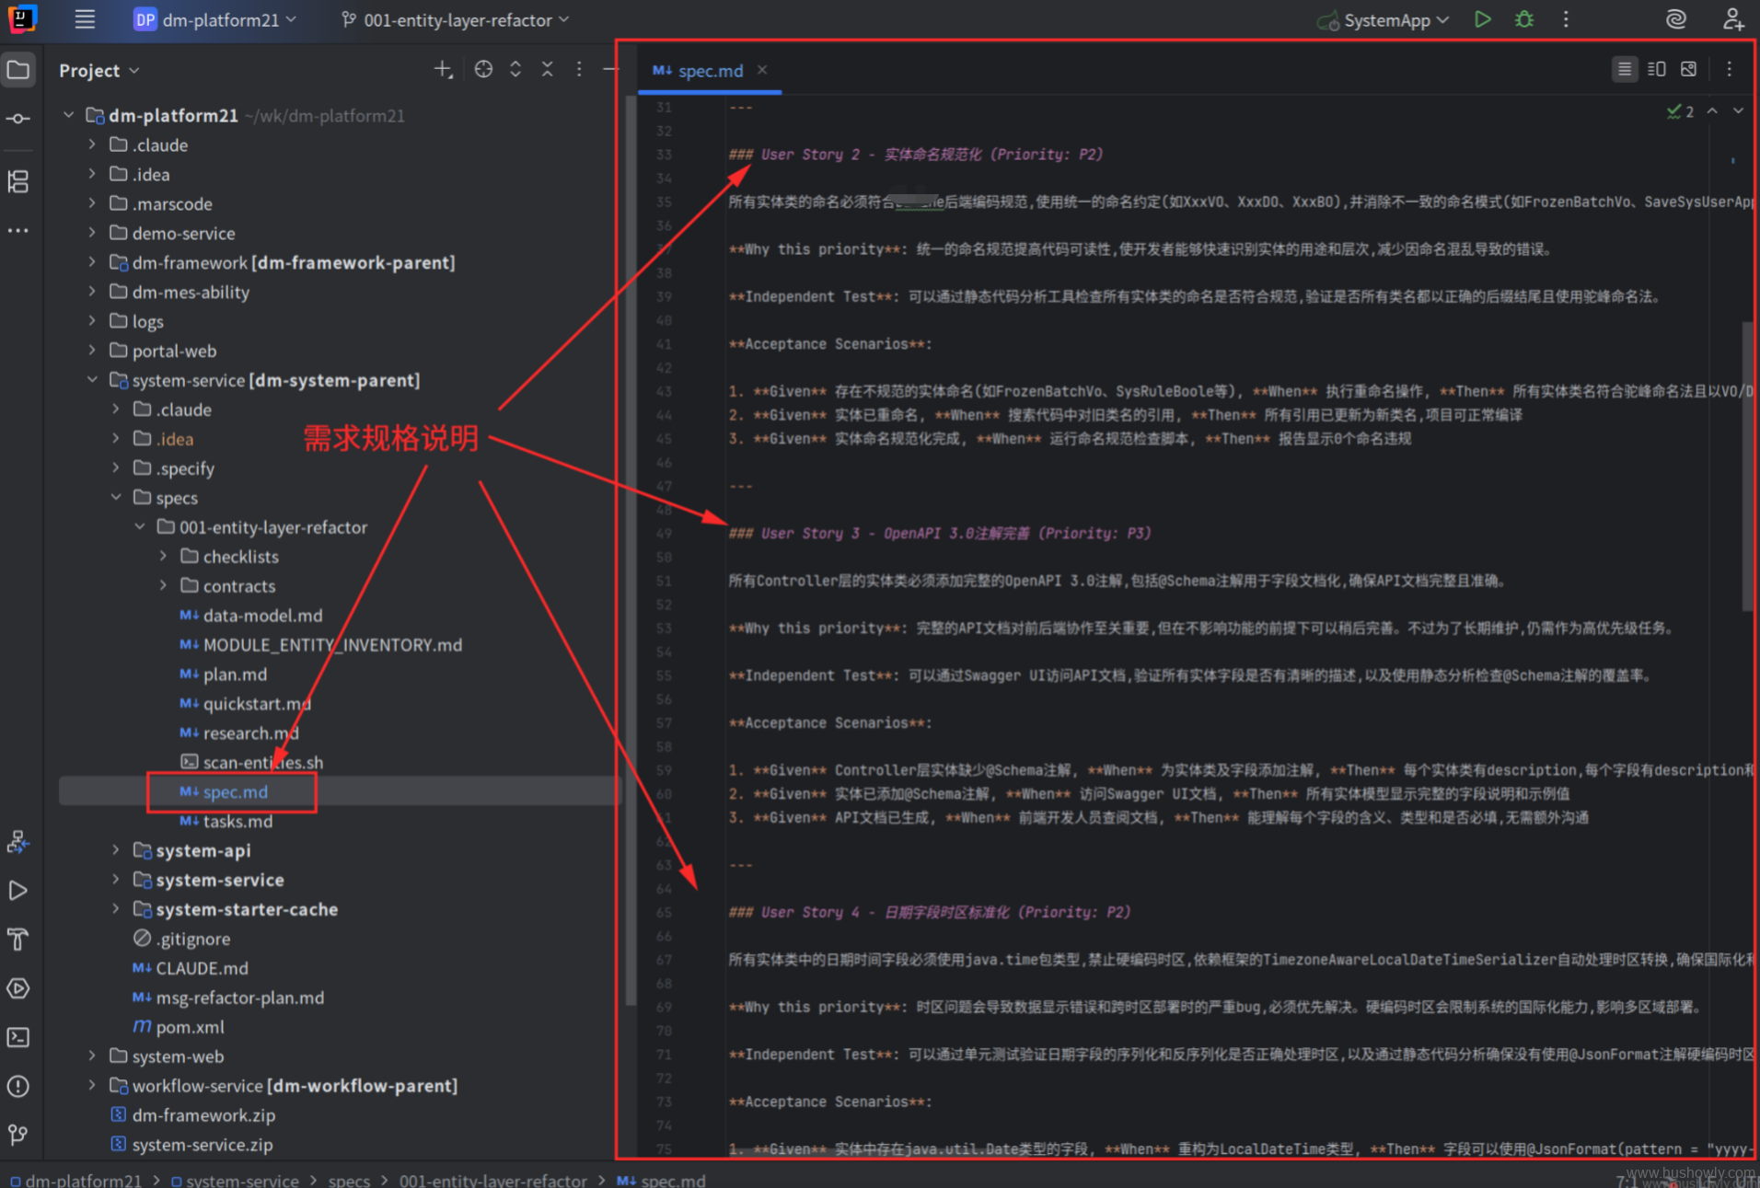Open the Structure tool window icon
1760x1188 pixels.
18,181
